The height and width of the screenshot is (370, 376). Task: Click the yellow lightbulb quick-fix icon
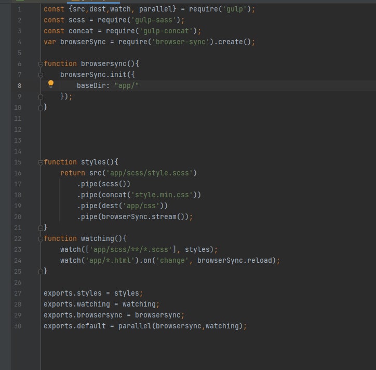pos(51,84)
